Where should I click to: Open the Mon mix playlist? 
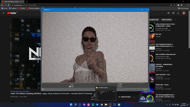click(158, 34)
